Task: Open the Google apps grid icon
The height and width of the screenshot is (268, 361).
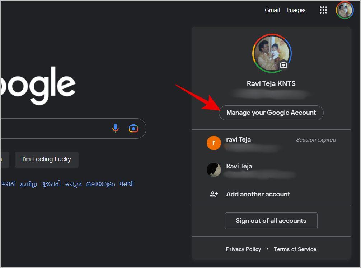Action: [x=323, y=10]
